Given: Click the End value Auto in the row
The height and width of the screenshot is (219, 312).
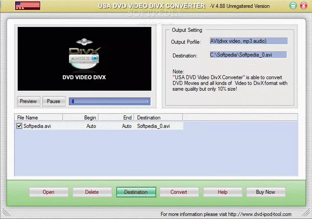Looking at the screenshot, I should point(127,126).
